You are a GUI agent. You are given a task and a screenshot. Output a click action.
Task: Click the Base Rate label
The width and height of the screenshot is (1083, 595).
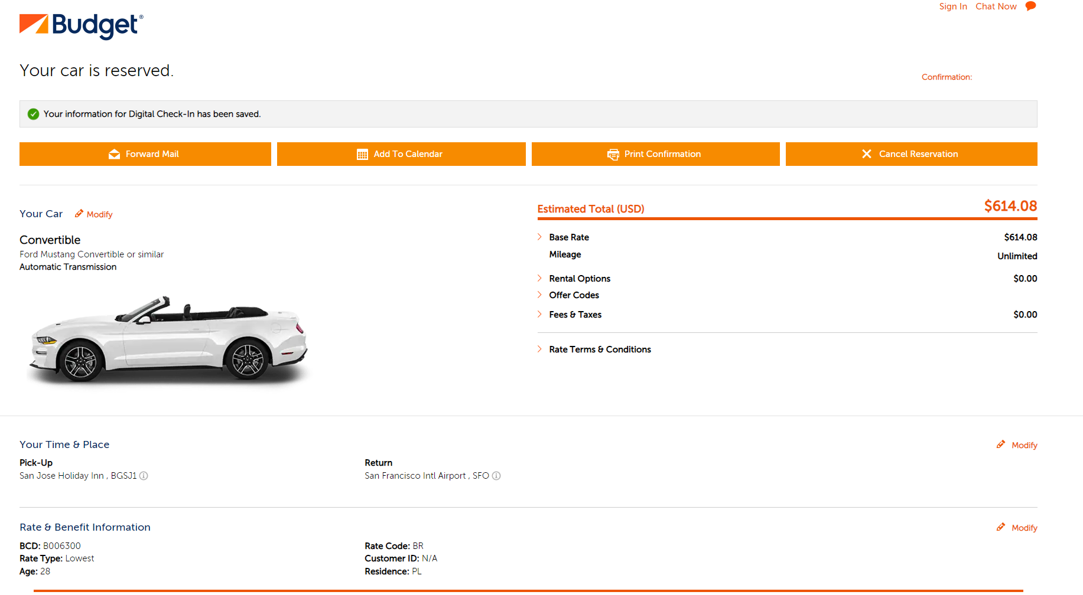[569, 237]
